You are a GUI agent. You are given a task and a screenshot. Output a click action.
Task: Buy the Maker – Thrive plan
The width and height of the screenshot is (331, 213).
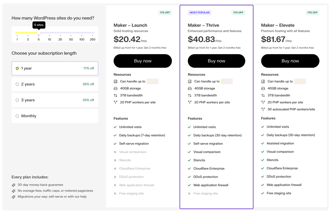coord(216,61)
